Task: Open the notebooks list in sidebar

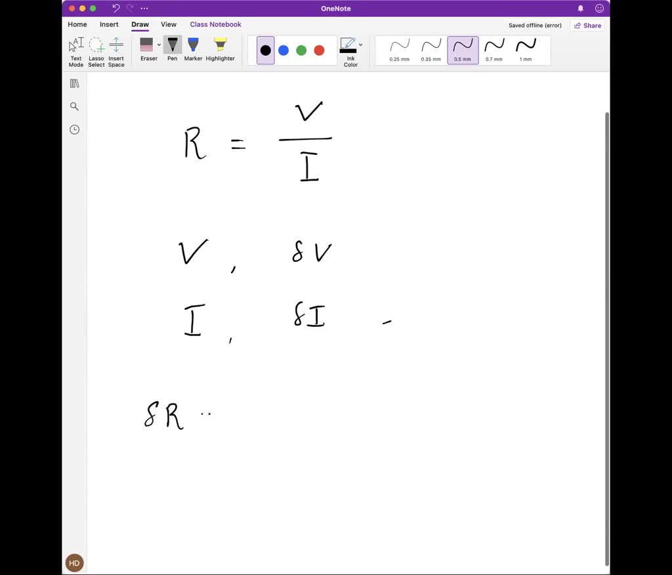Action: pyautogui.click(x=74, y=83)
